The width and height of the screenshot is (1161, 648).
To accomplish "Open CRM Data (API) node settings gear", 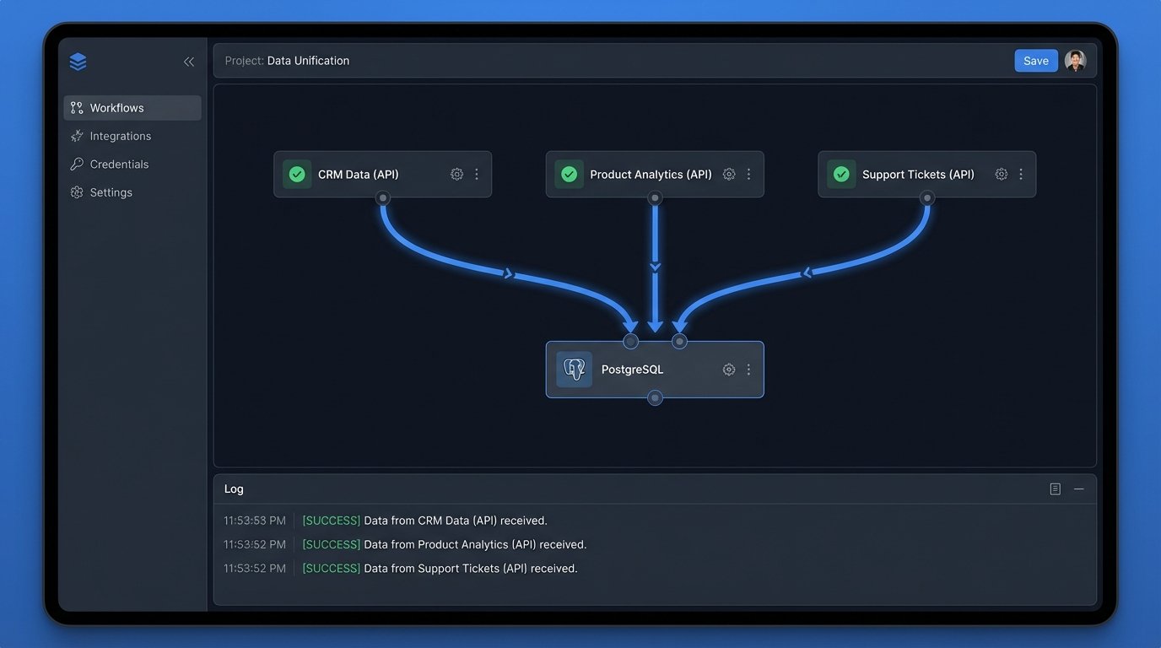I will 456,175.
